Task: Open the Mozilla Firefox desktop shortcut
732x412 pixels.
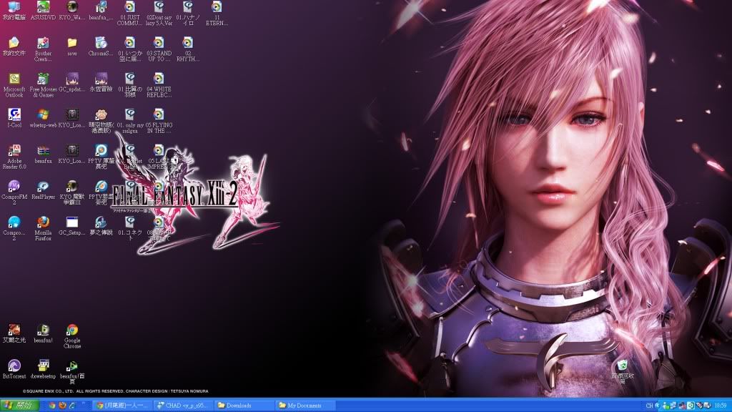Action: coord(43,222)
